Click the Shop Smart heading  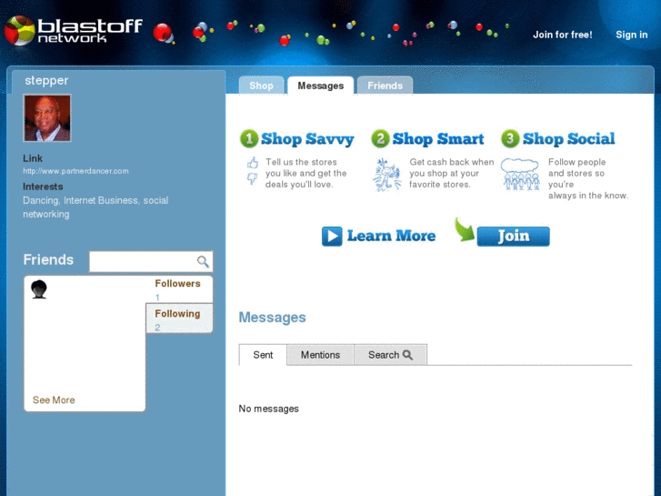[438, 139]
